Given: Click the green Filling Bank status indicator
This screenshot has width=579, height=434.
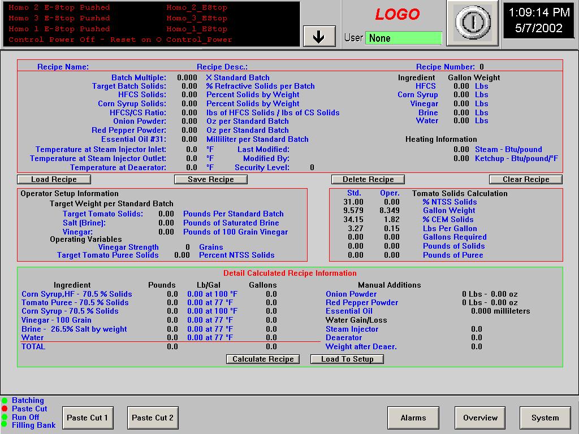Looking at the screenshot, I should tap(5, 425).
